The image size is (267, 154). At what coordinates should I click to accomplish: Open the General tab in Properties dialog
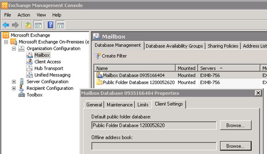(x=94, y=104)
